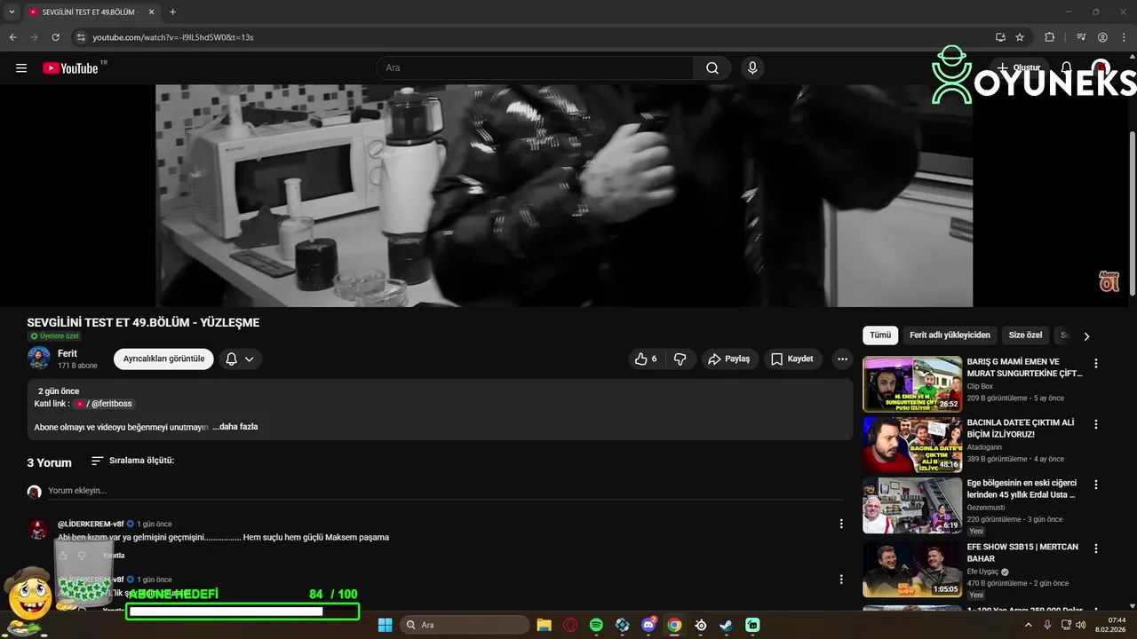Show hidden system tray icons
Image resolution: width=1137 pixels, height=639 pixels.
[1029, 625]
